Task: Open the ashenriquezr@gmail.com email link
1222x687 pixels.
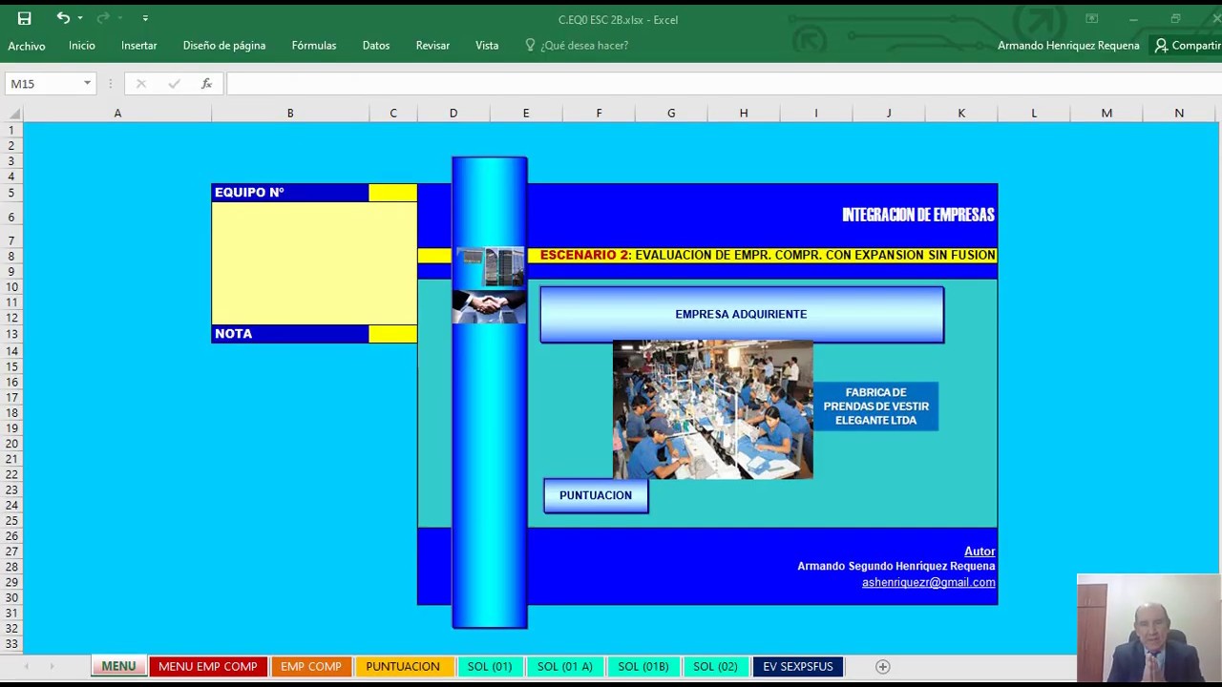Action: 928,582
